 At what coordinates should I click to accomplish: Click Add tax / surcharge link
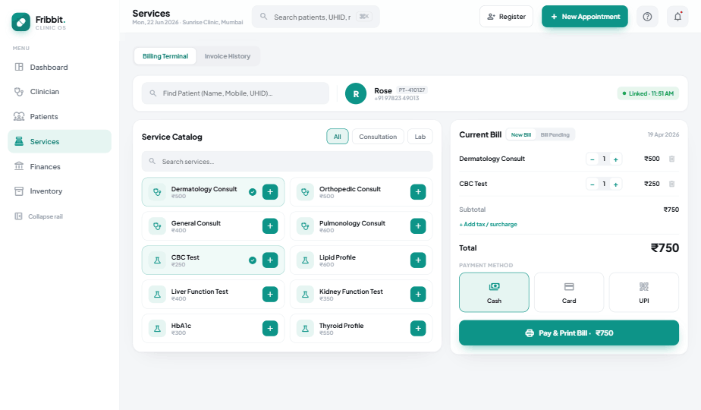[x=489, y=224]
